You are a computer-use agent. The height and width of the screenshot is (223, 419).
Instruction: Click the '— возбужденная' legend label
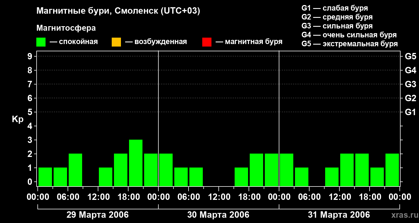(x=156, y=42)
